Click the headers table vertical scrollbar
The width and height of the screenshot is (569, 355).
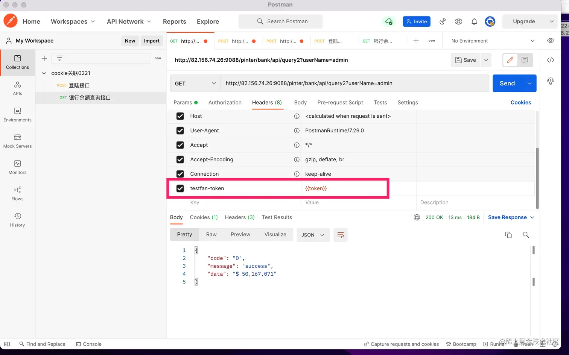(x=537, y=178)
